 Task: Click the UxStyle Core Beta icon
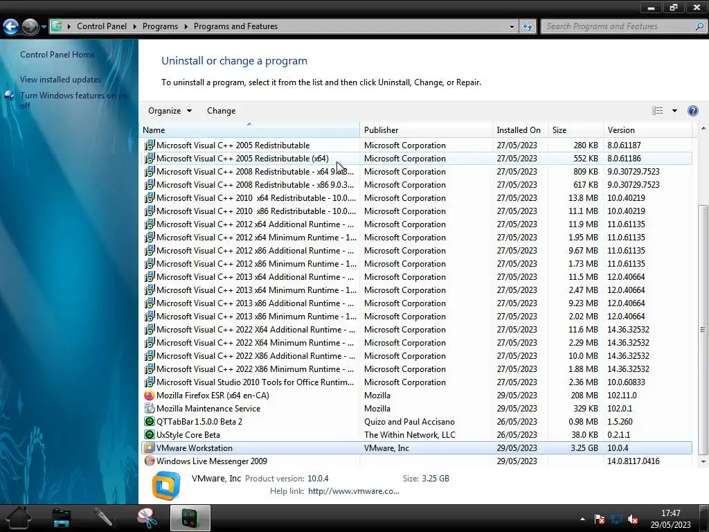tap(150, 434)
